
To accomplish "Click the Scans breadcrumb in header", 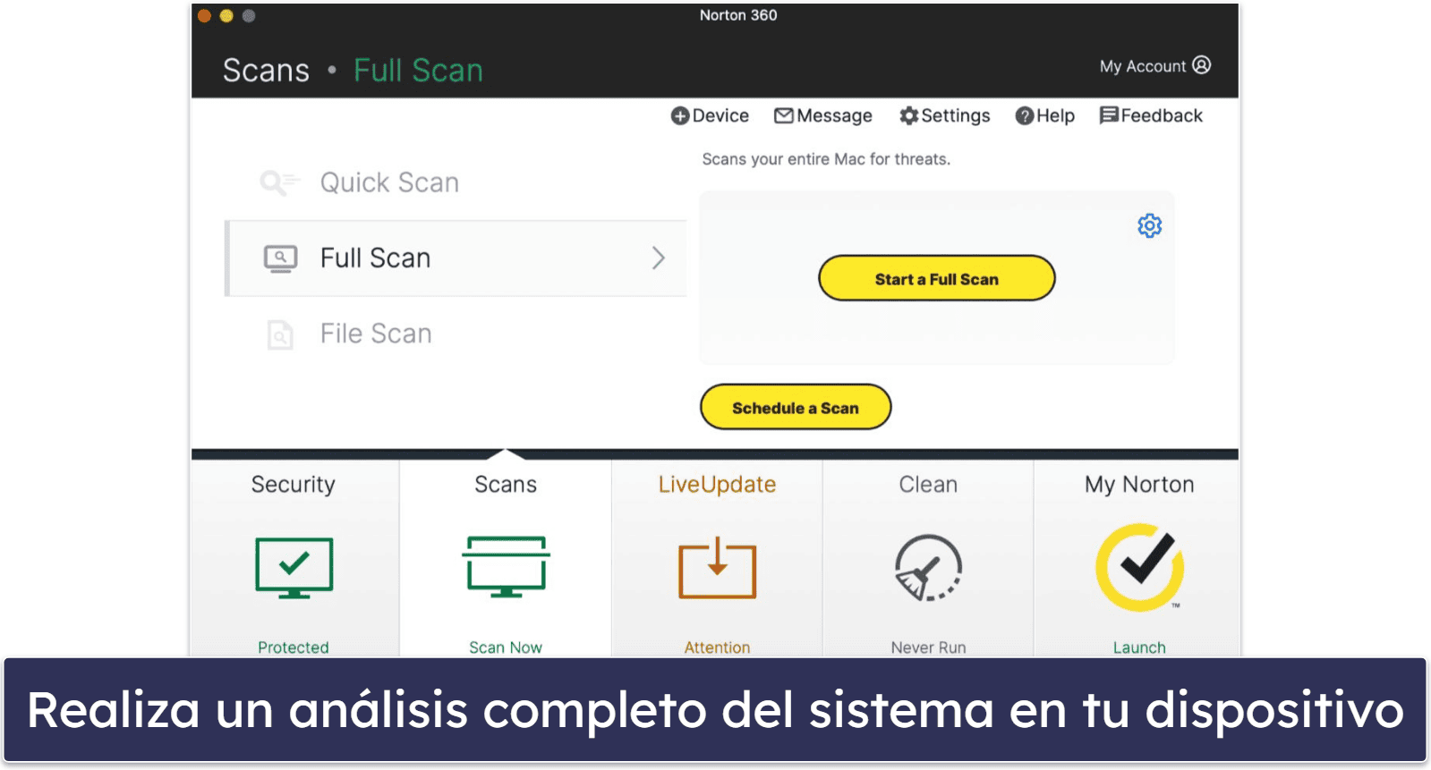I will pos(266,71).
